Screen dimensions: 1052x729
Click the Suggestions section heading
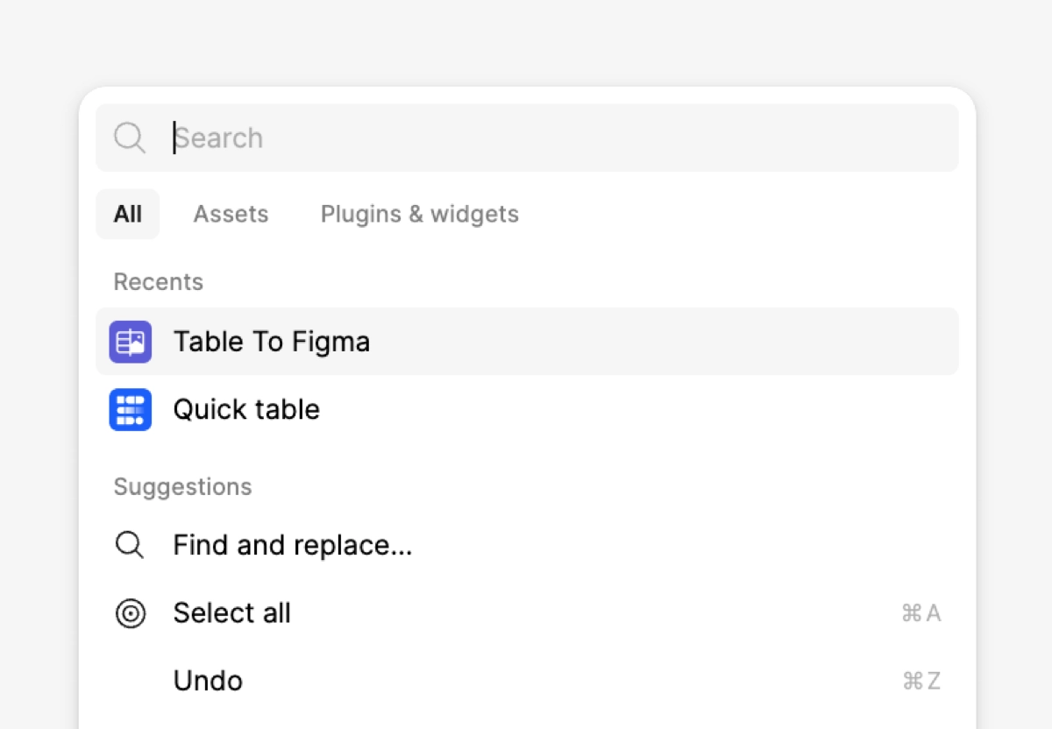(183, 487)
